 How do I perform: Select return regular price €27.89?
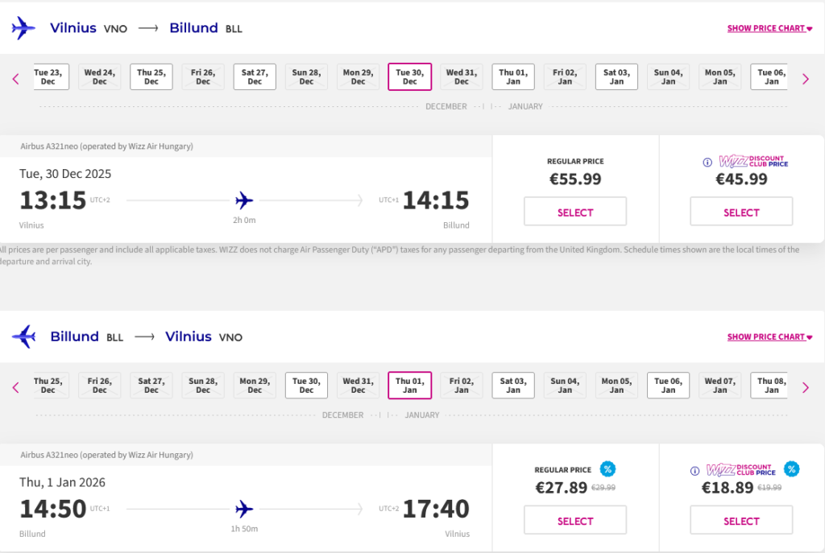(x=575, y=521)
